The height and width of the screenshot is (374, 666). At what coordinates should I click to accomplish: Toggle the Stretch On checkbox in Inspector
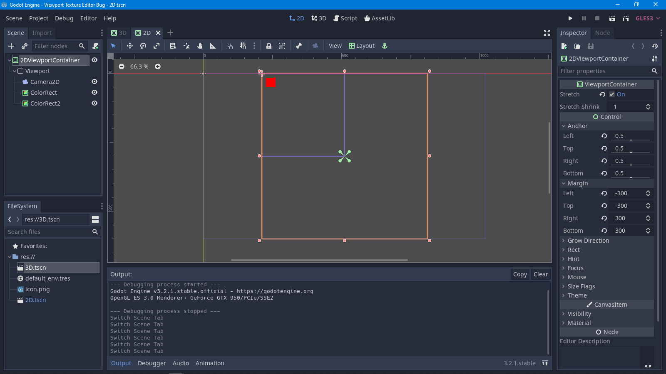click(612, 94)
